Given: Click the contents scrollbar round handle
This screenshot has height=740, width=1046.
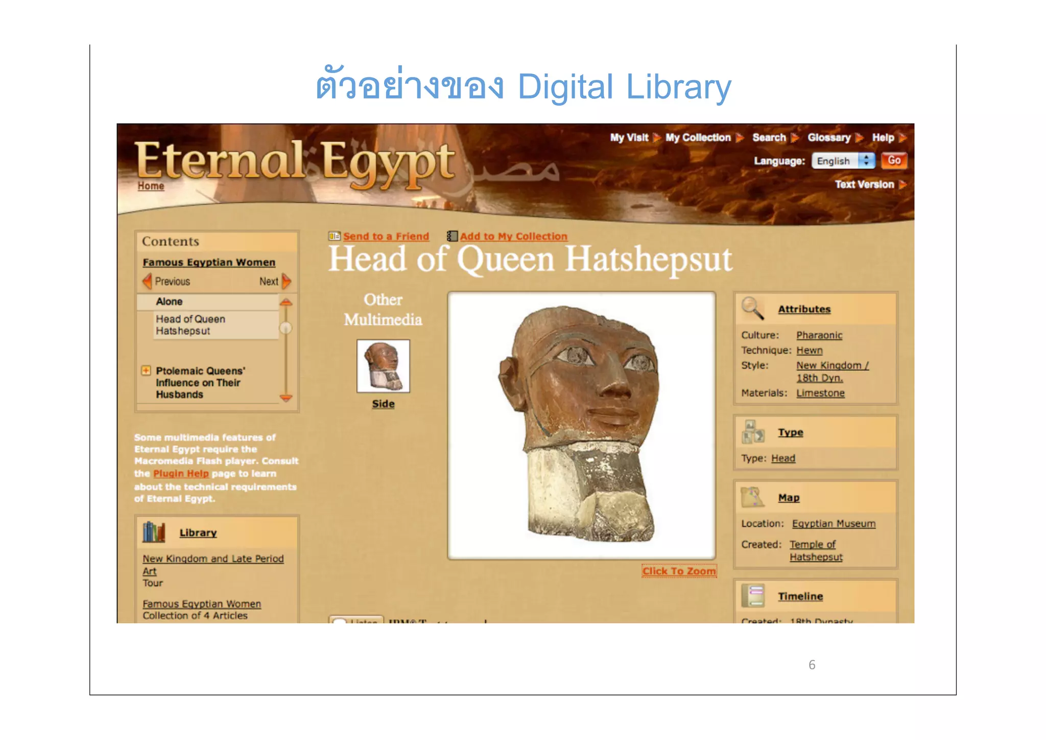Looking at the screenshot, I should (286, 328).
